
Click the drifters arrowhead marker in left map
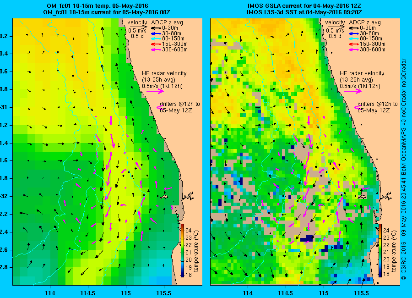point(159,107)
